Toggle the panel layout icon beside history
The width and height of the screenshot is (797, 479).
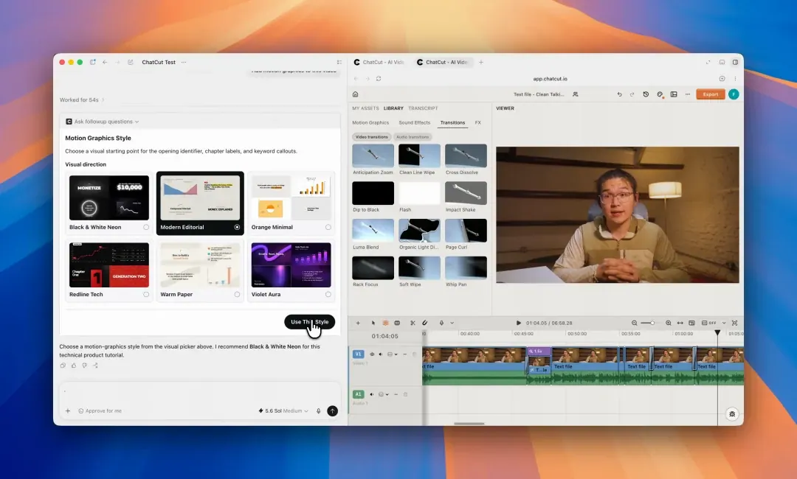click(x=674, y=94)
